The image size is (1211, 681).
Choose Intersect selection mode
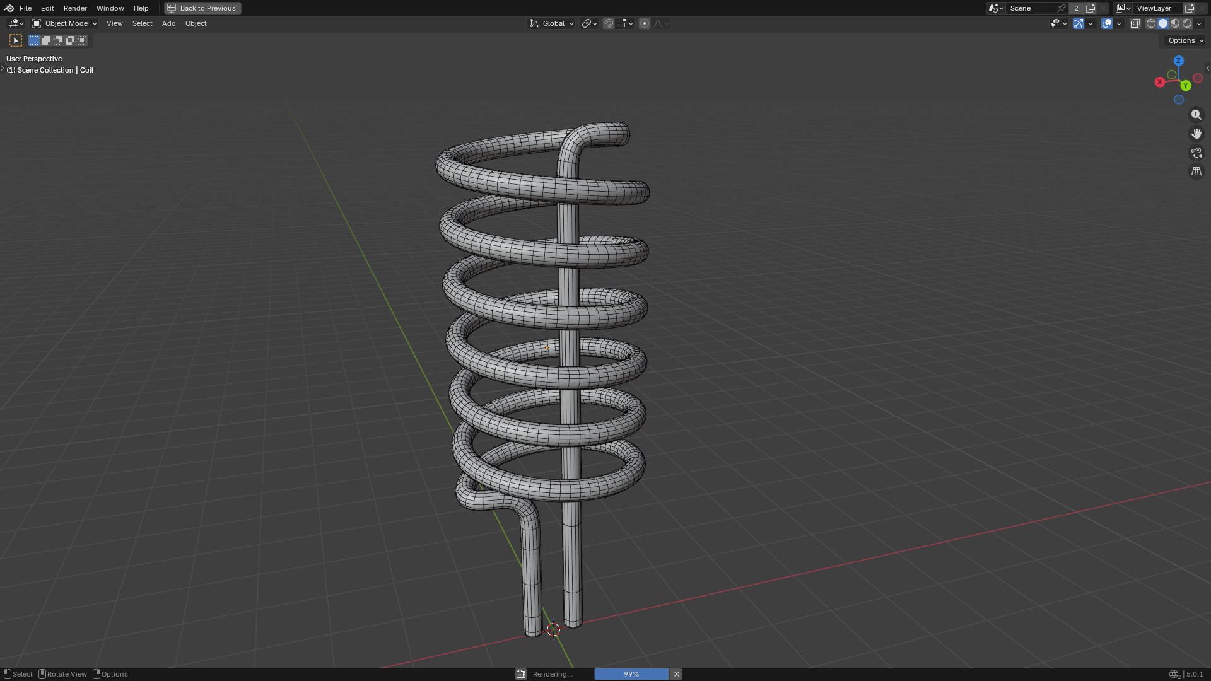pyautogui.click(x=82, y=40)
